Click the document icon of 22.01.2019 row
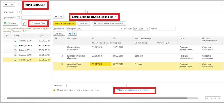 coord(15,60)
